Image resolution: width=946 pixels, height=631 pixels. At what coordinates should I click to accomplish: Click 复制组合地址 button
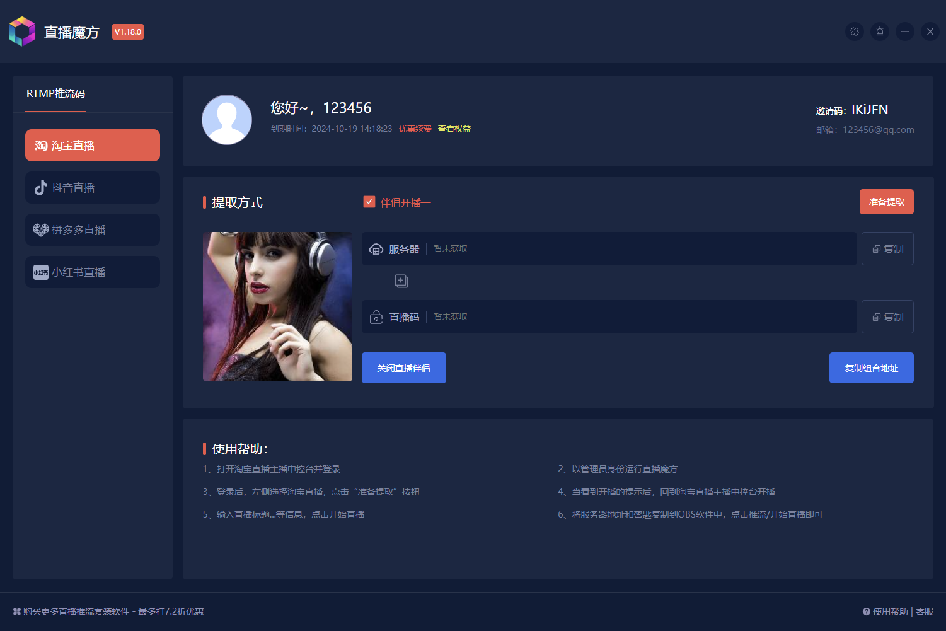(x=872, y=368)
